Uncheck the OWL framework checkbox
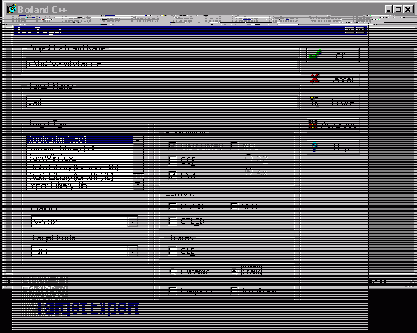Viewport: 417px width, 333px height. [x=172, y=175]
